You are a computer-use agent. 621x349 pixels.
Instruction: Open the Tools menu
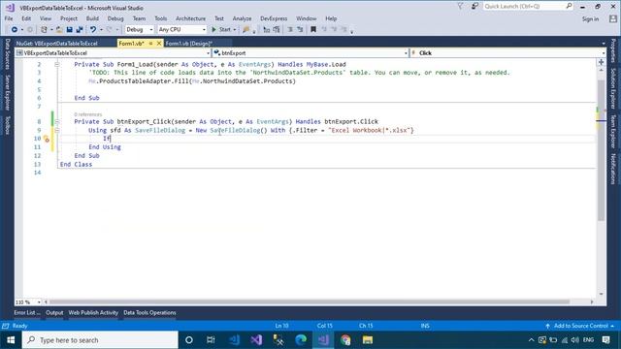(x=160, y=18)
